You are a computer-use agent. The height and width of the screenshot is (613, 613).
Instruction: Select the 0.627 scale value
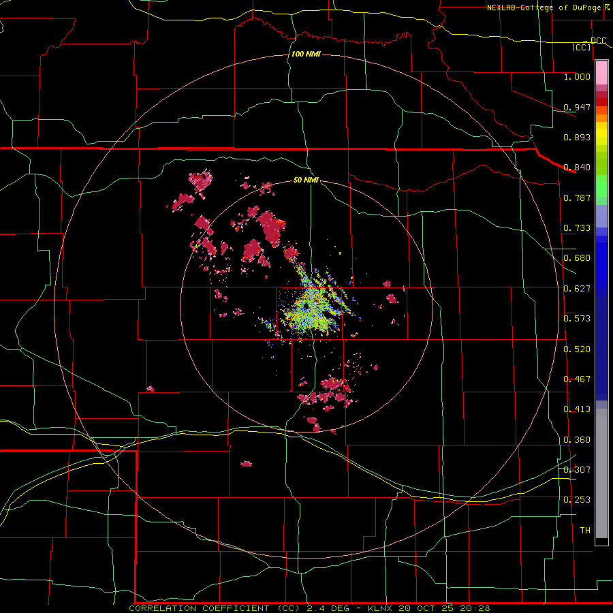click(577, 289)
